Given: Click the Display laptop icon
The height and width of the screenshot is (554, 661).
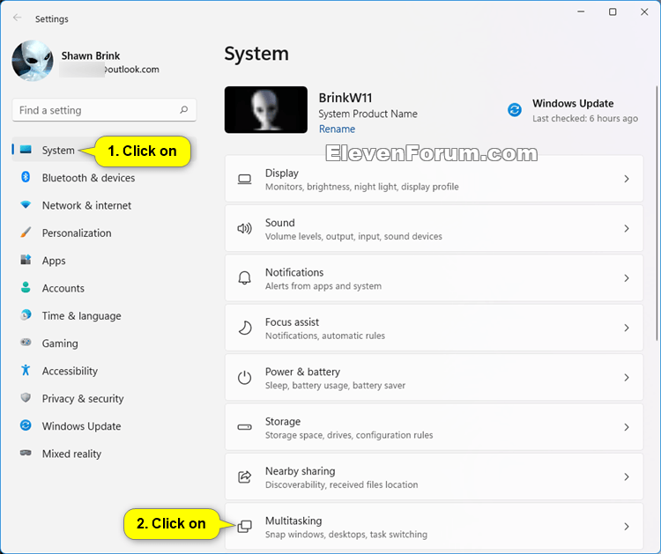Looking at the screenshot, I should pos(244,179).
